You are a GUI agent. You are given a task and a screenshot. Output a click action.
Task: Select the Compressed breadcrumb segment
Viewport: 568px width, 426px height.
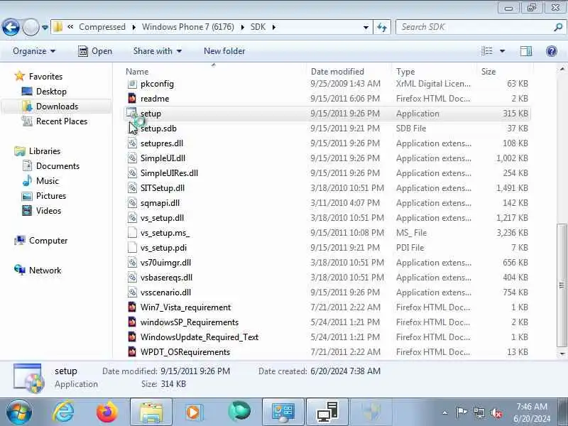102,27
